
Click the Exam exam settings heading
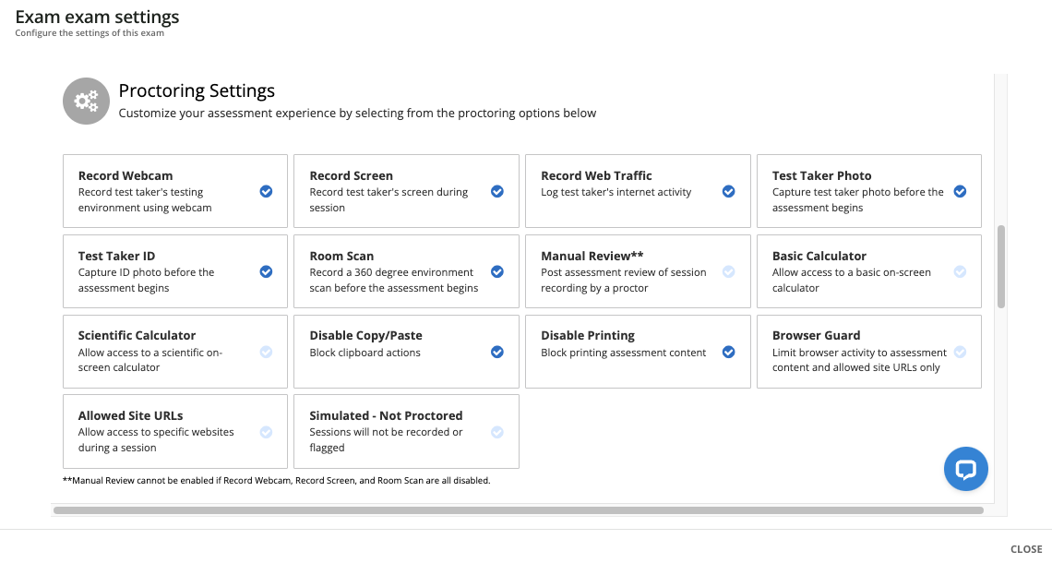click(x=97, y=17)
